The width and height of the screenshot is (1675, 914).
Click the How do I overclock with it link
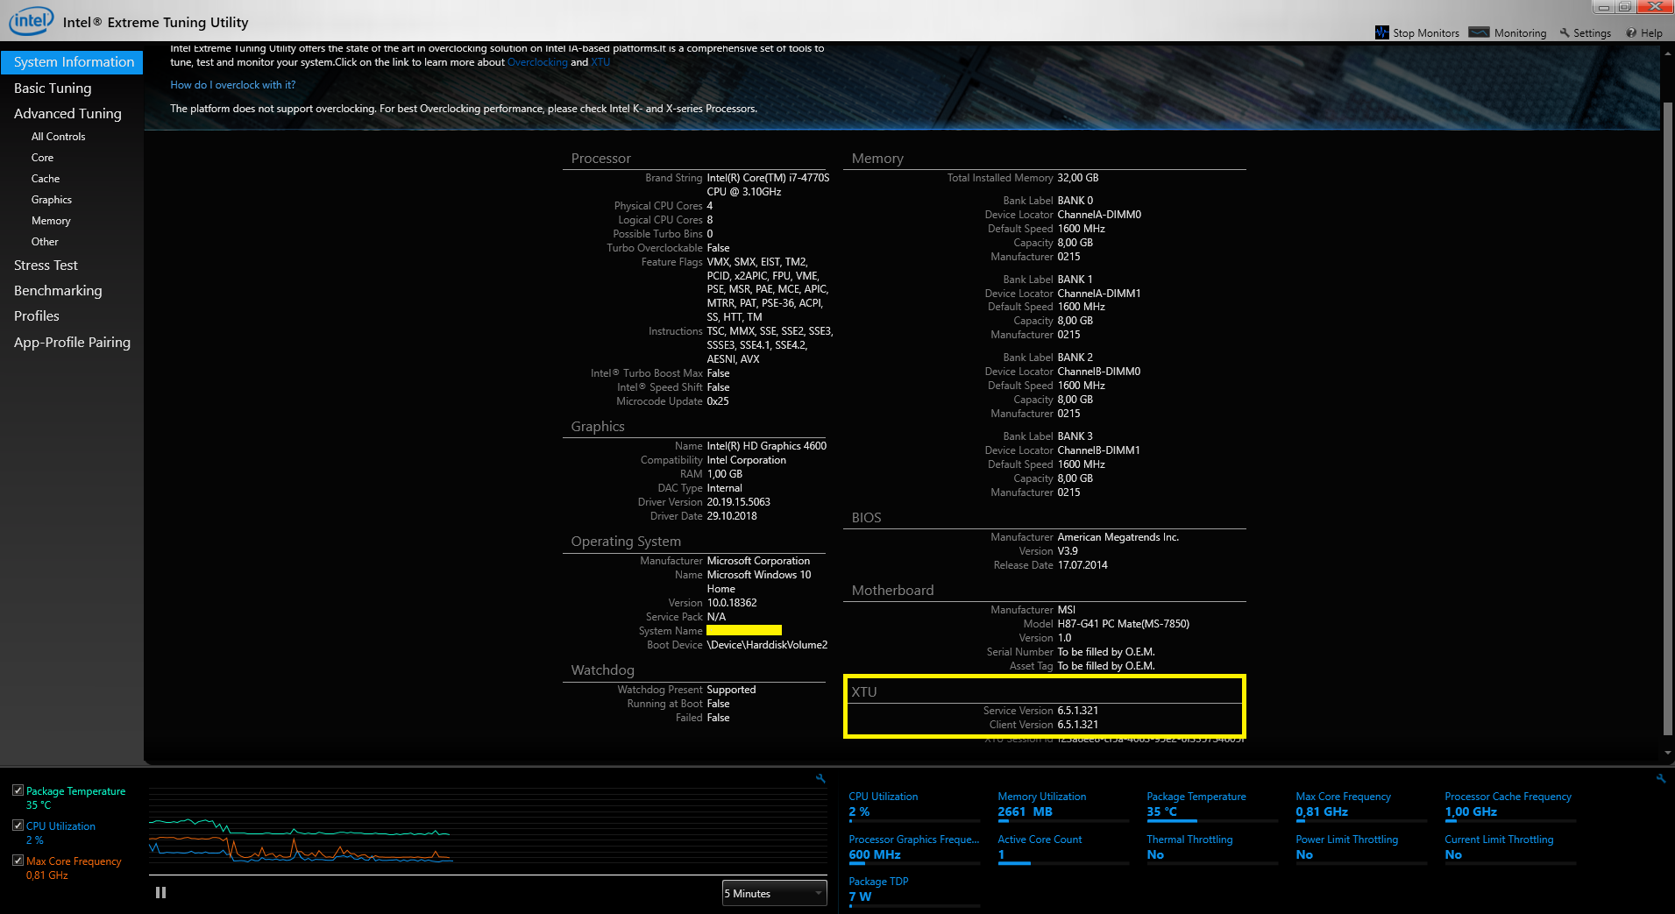coord(232,84)
